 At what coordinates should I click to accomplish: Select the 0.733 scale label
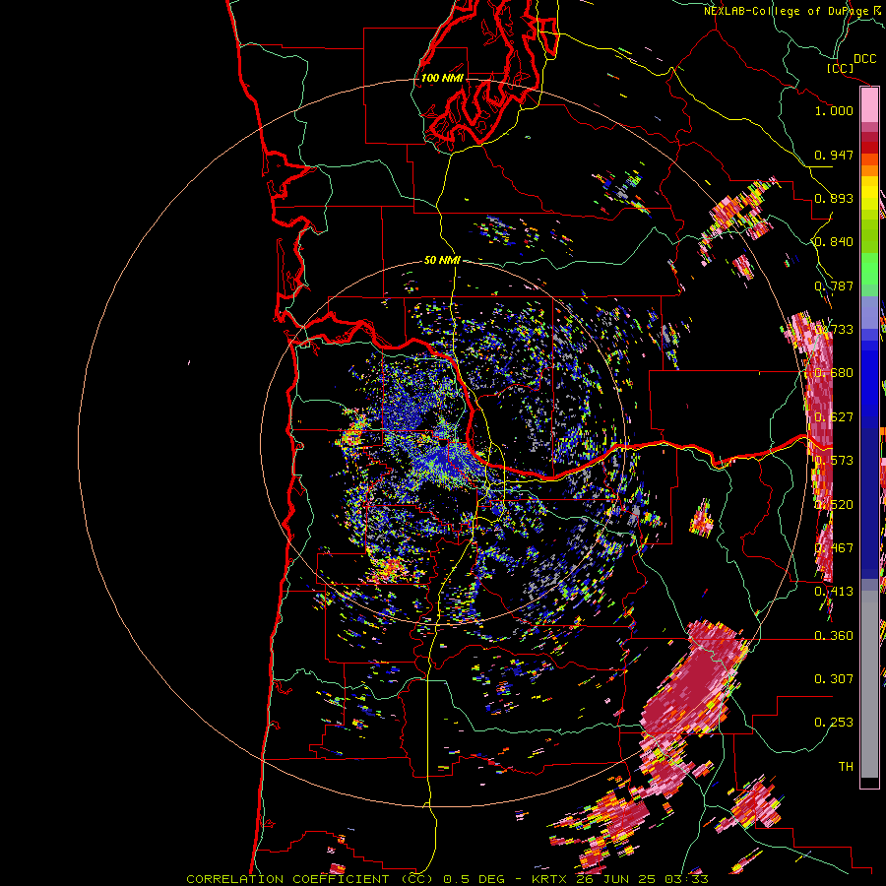(x=834, y=330)
